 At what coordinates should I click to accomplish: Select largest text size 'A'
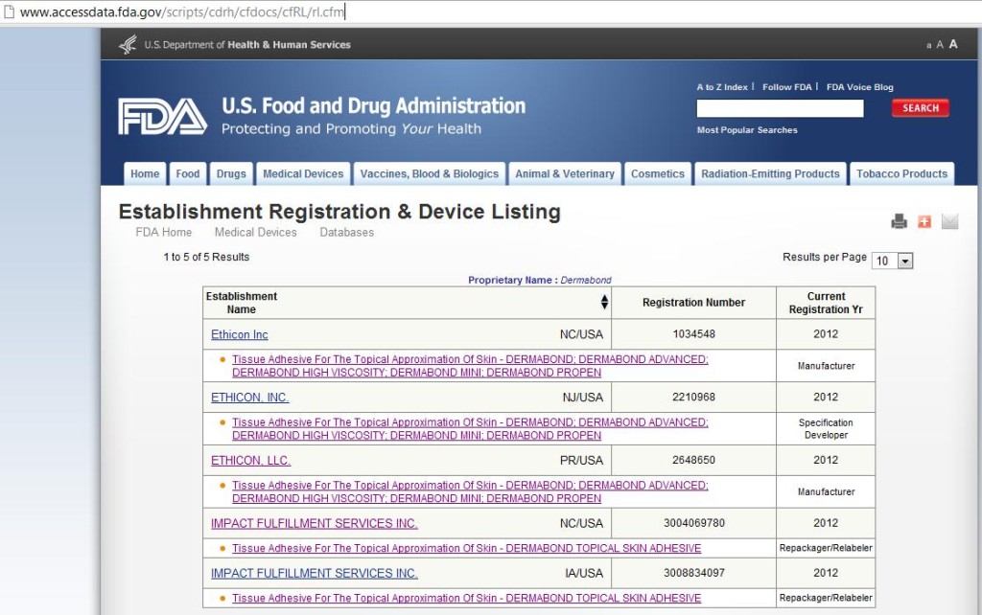[953, 44]
